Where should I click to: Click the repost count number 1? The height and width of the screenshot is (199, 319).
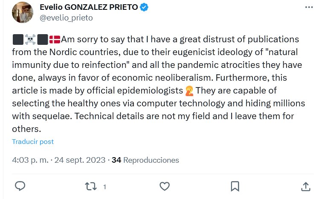(104, 187)
